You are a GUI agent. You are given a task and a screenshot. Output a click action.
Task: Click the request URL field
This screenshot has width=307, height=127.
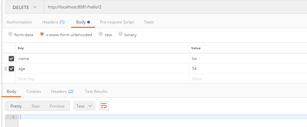click(175, 7)
